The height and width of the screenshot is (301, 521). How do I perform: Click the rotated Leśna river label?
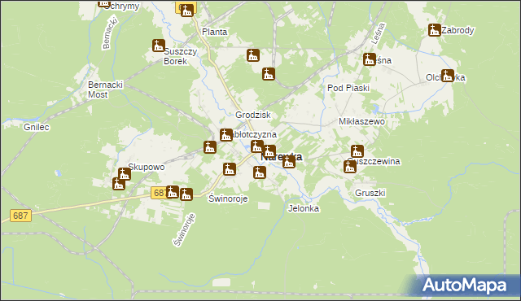click(378, 33)
